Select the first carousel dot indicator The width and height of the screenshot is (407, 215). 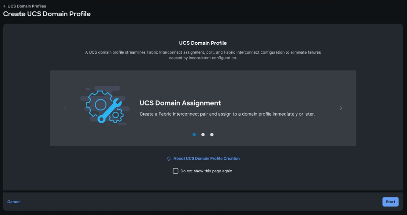pyautogui.click(x=194, y=135)
